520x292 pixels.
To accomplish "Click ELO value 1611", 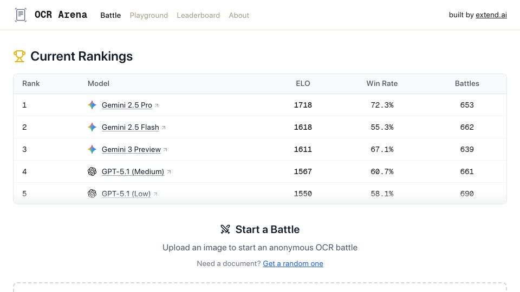I will [303, 149].
